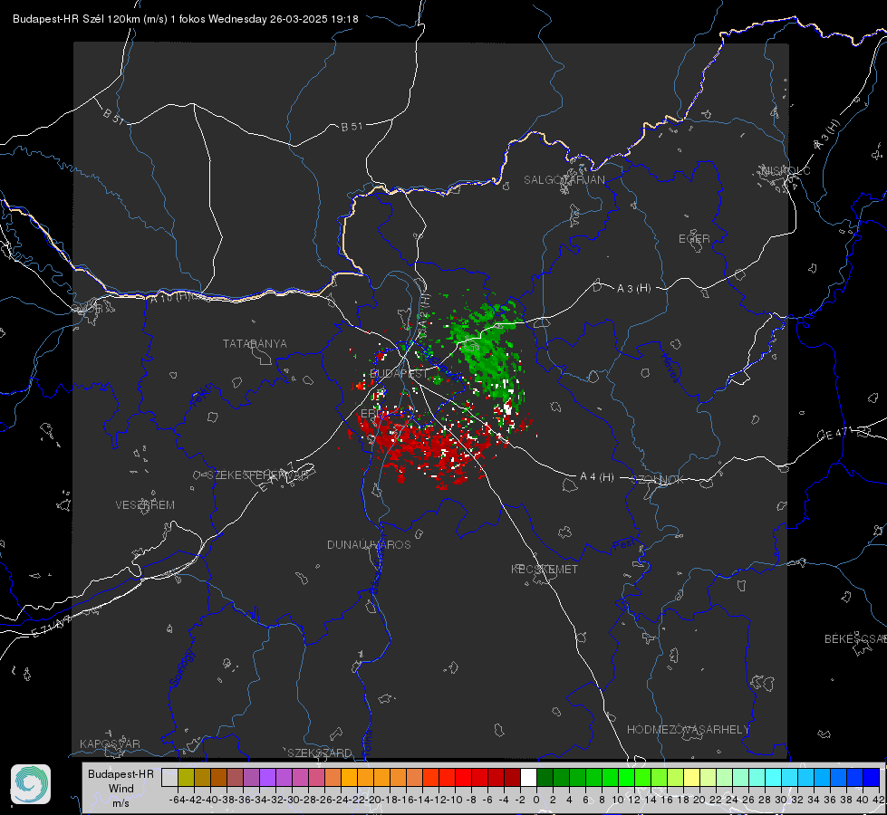The height and width of the screenshot is (815, 887).
Task: Click the swirl logo icon beside the legend
Action: [x=31, y=784]
